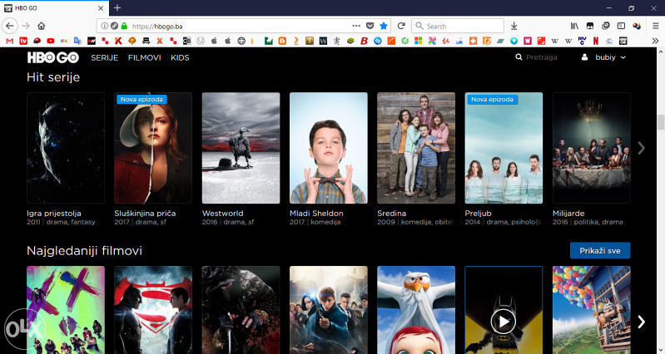Open the red tv bookmark icon
Image resolution: width=665 pixels, height=354 pixels.
[x=23, y=41]
